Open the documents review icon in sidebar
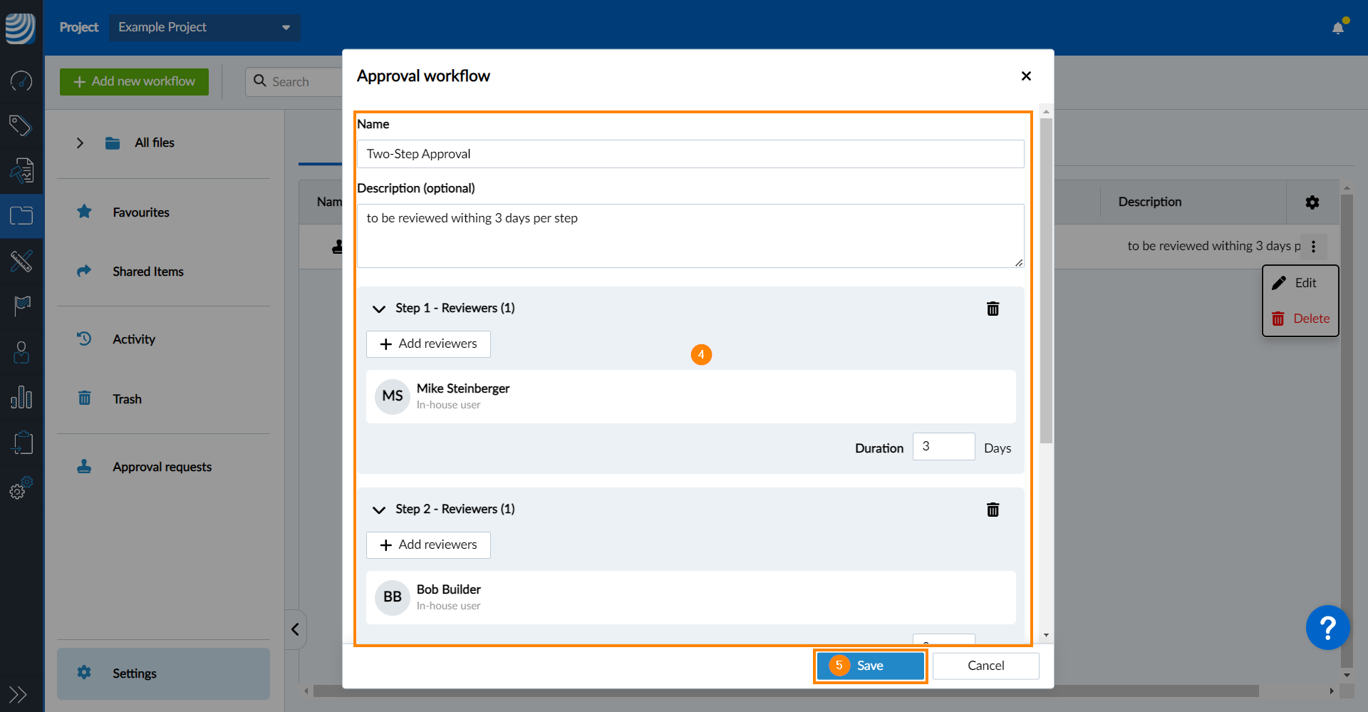This screenshot has width=1368, height=712. coord(21,170)
